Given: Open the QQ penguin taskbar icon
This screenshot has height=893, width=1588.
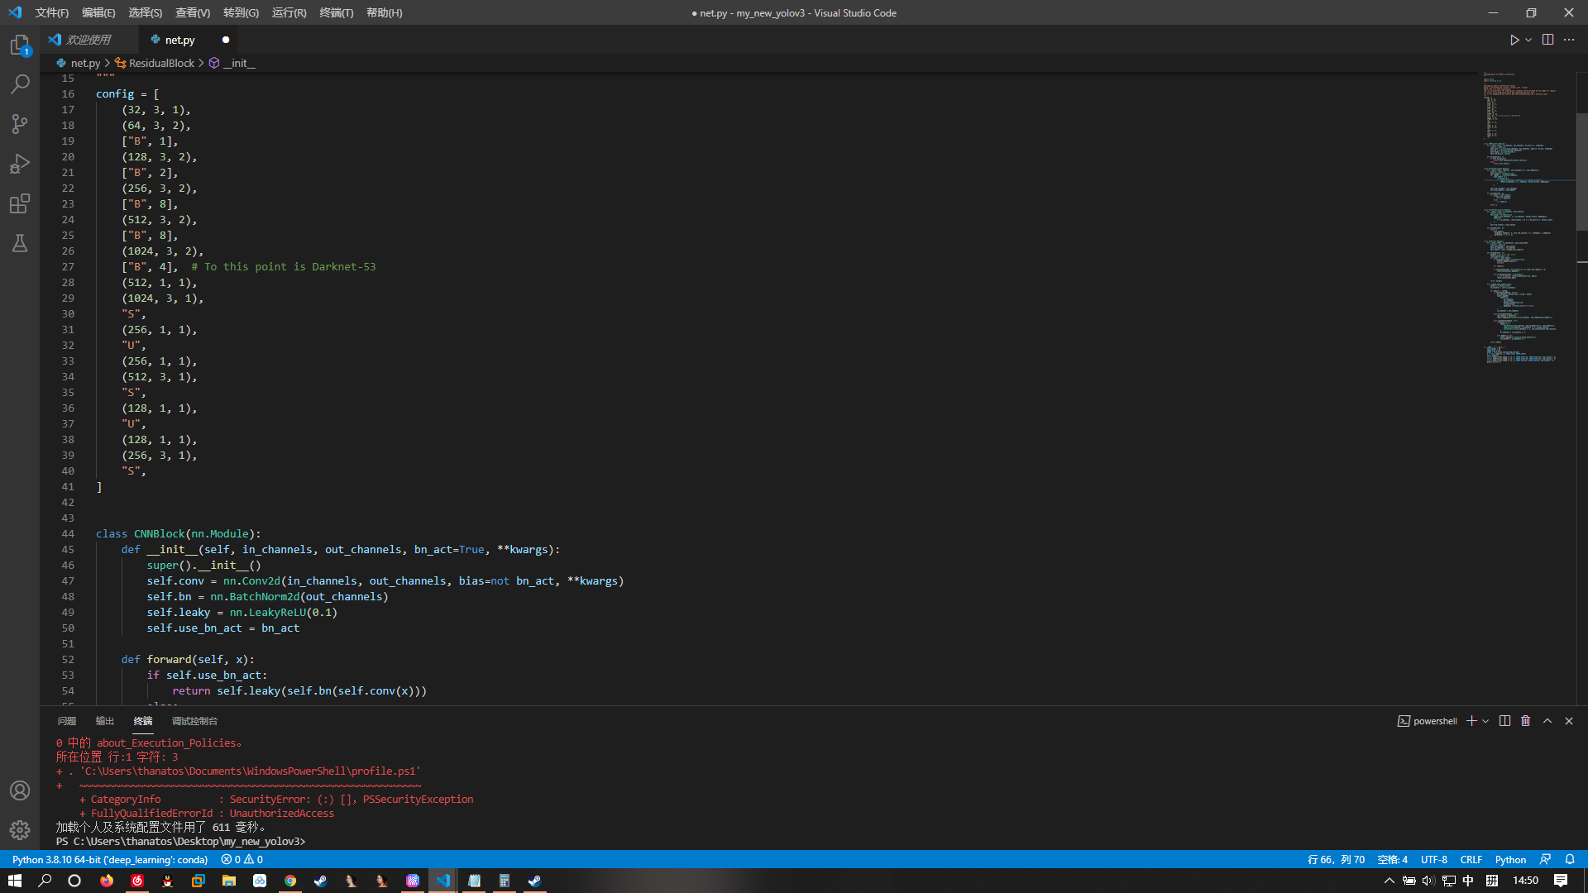Looking at the screenshot, I should [168, 881].
